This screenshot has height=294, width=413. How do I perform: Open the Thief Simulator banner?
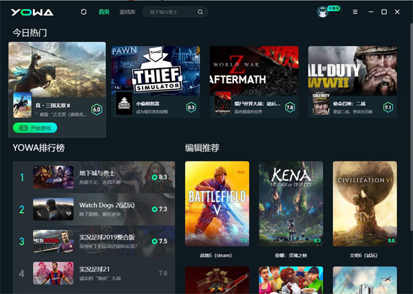[156, 71]
